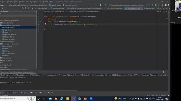This screenshot has width=181, height=101.
Task: Click the orange updates icon in toolbar
Action: [x=166, y=5]
